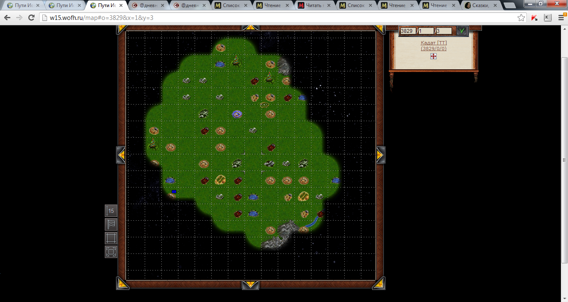Switch to the Читать tab
This screenshot has width=568, height=302.
(315, 6)
